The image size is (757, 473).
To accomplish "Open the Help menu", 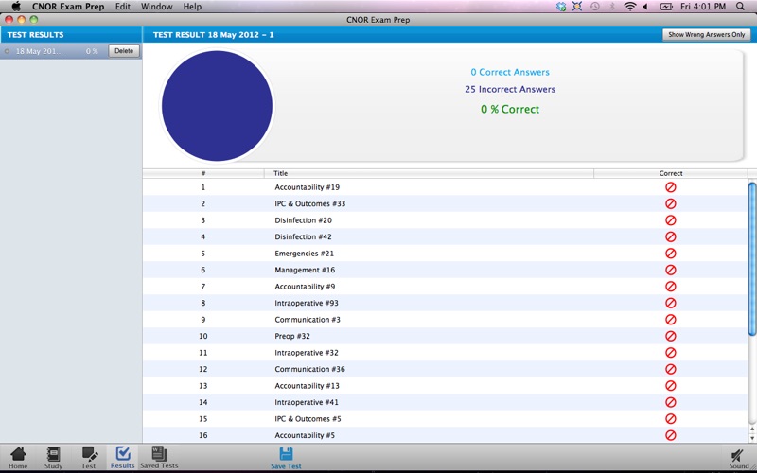I will pyautogui.click(x=192, y=7).
